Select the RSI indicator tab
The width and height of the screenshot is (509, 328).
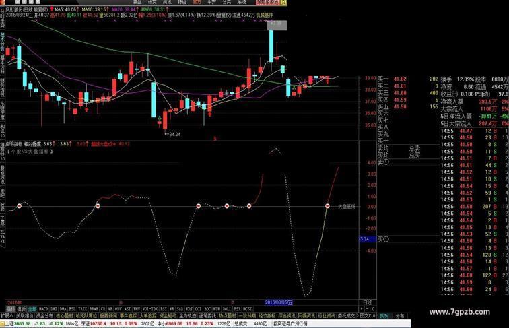click(164, 309)
